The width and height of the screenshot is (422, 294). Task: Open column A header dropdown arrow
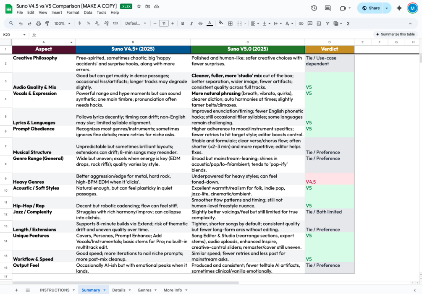[x=71, y=42]
